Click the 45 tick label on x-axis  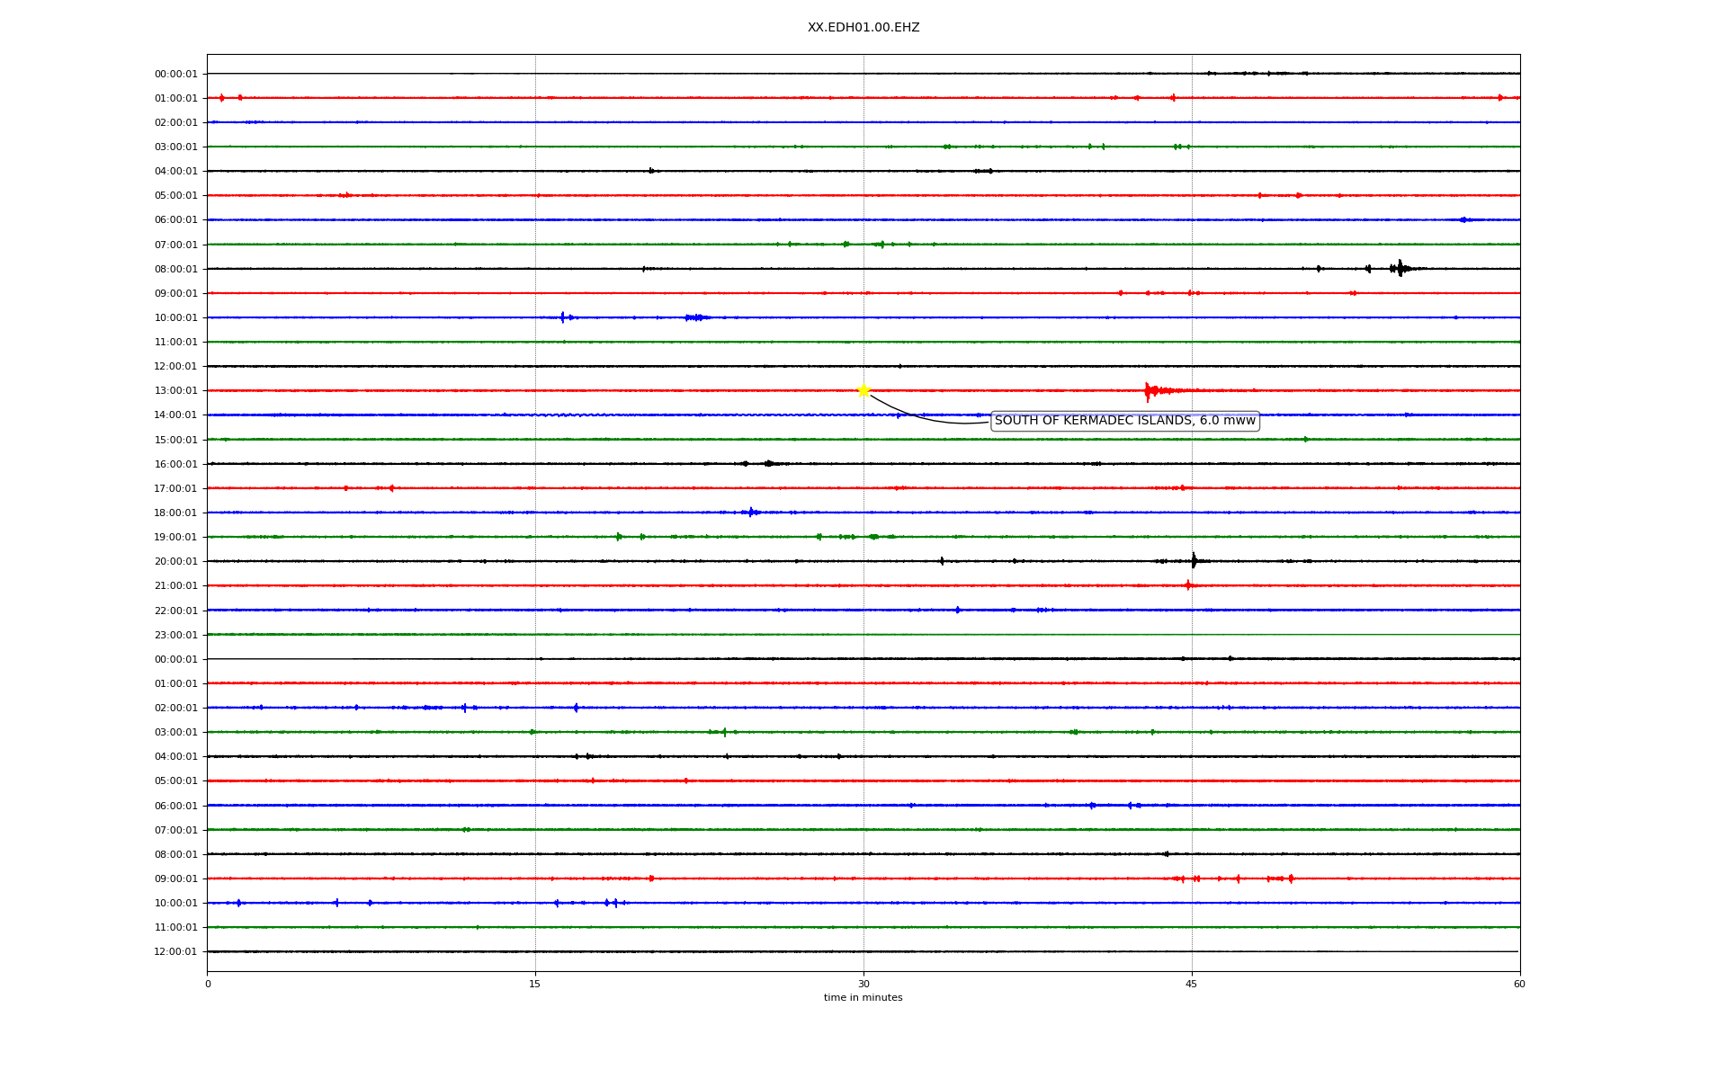(1192, 985)
